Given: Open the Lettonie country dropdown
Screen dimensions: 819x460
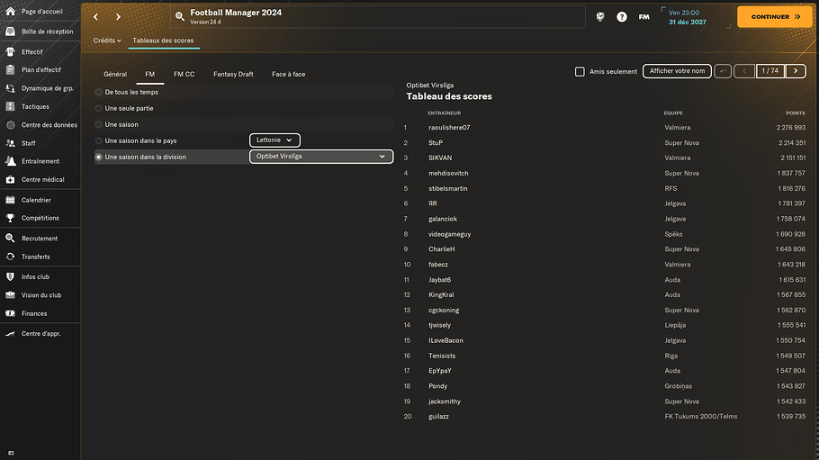Looking at the screenshot, I should [274, 140].
